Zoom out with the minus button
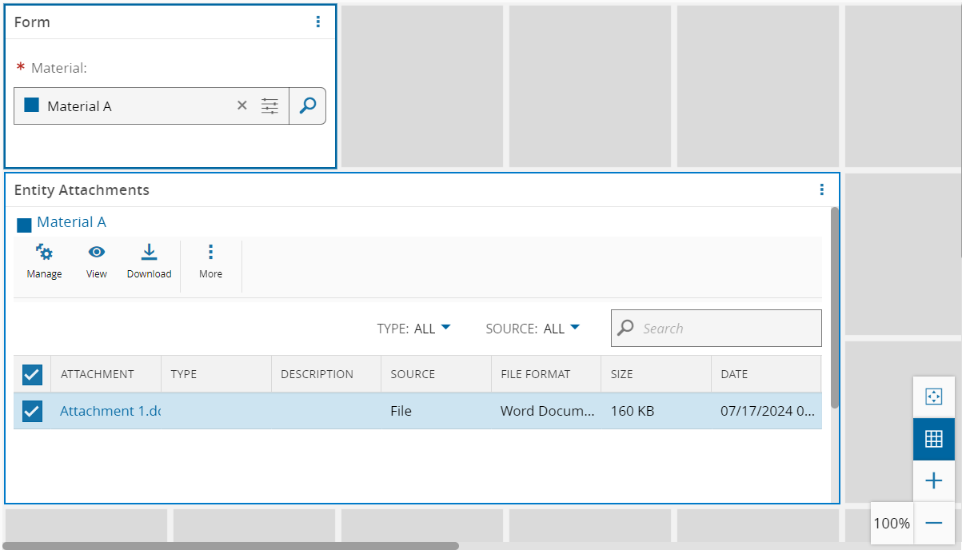 [x=933, y=523]
